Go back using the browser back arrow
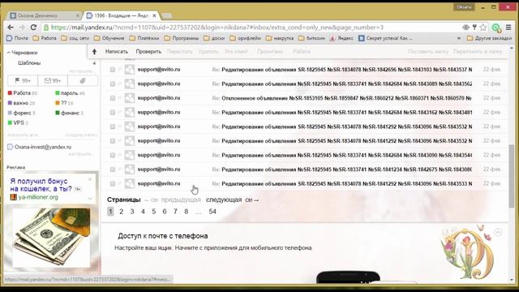 coord(11,28)
